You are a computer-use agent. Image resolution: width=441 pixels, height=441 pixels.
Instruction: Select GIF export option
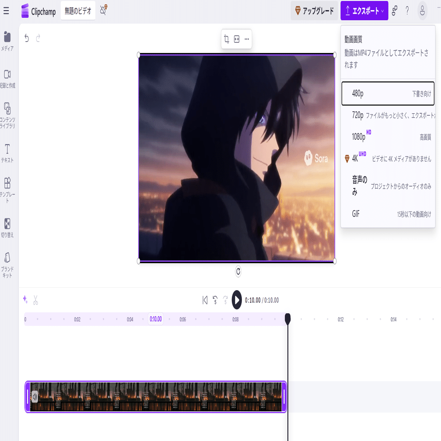click(388, 214)
